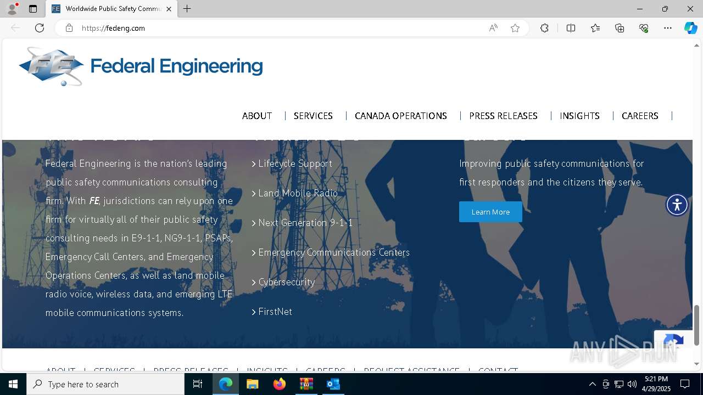
Task: View site information lock icon
Action: [69, 28]
